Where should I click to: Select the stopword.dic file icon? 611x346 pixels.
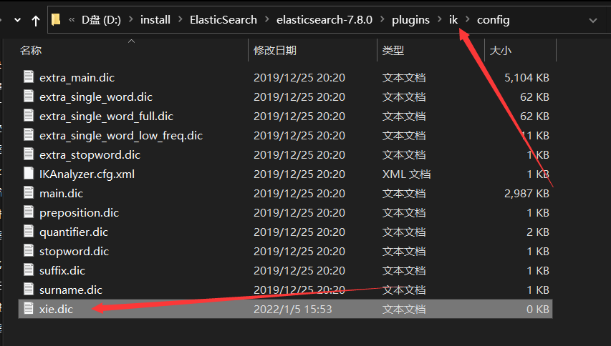29,250
